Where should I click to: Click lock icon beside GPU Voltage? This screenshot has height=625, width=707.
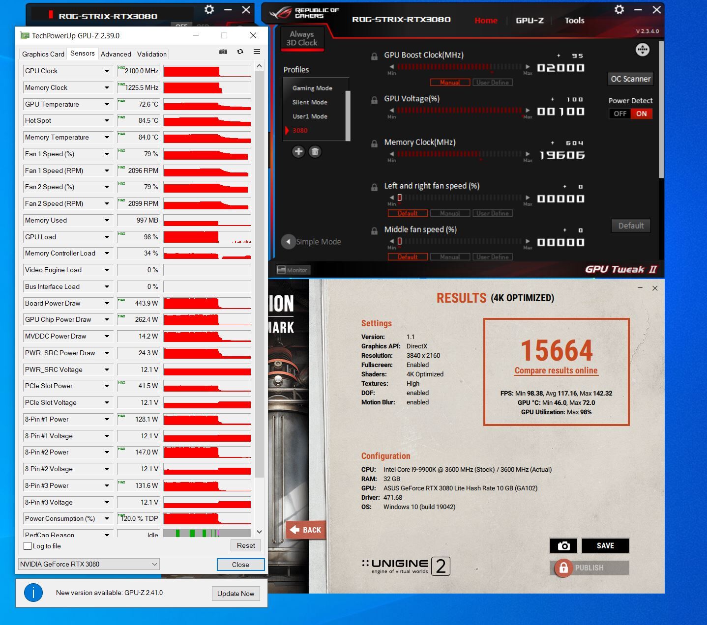pyautogui.click(x=374, y=100)
